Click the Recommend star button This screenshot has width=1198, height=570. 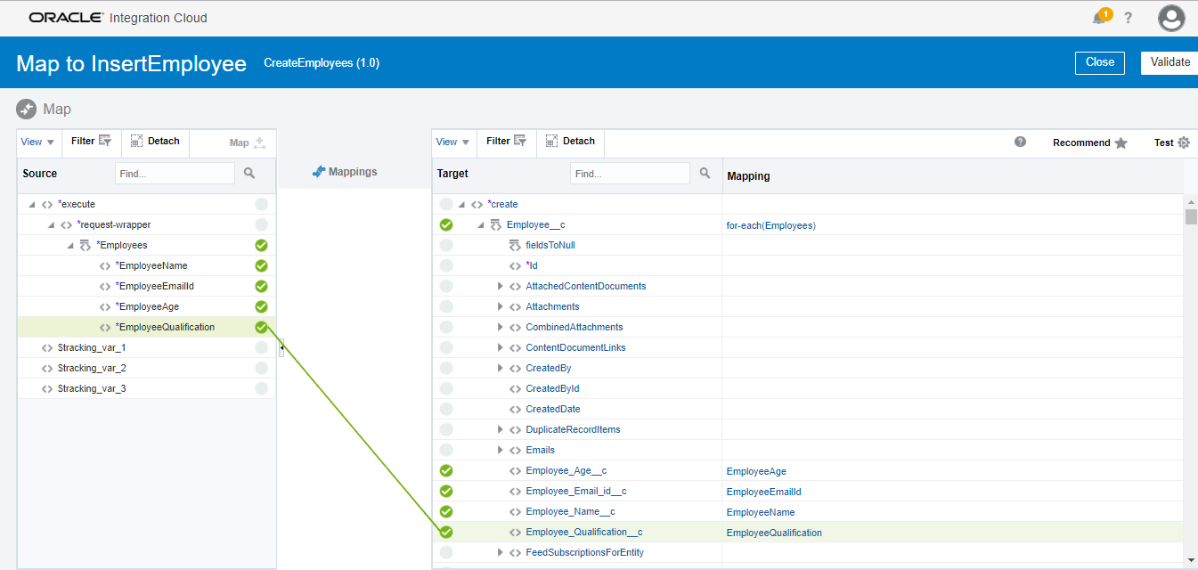point(1090,142)
